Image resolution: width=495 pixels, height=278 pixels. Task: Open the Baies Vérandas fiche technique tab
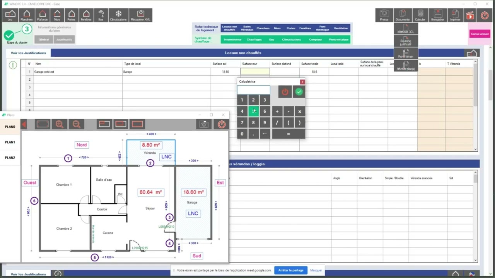click(247, 28)
